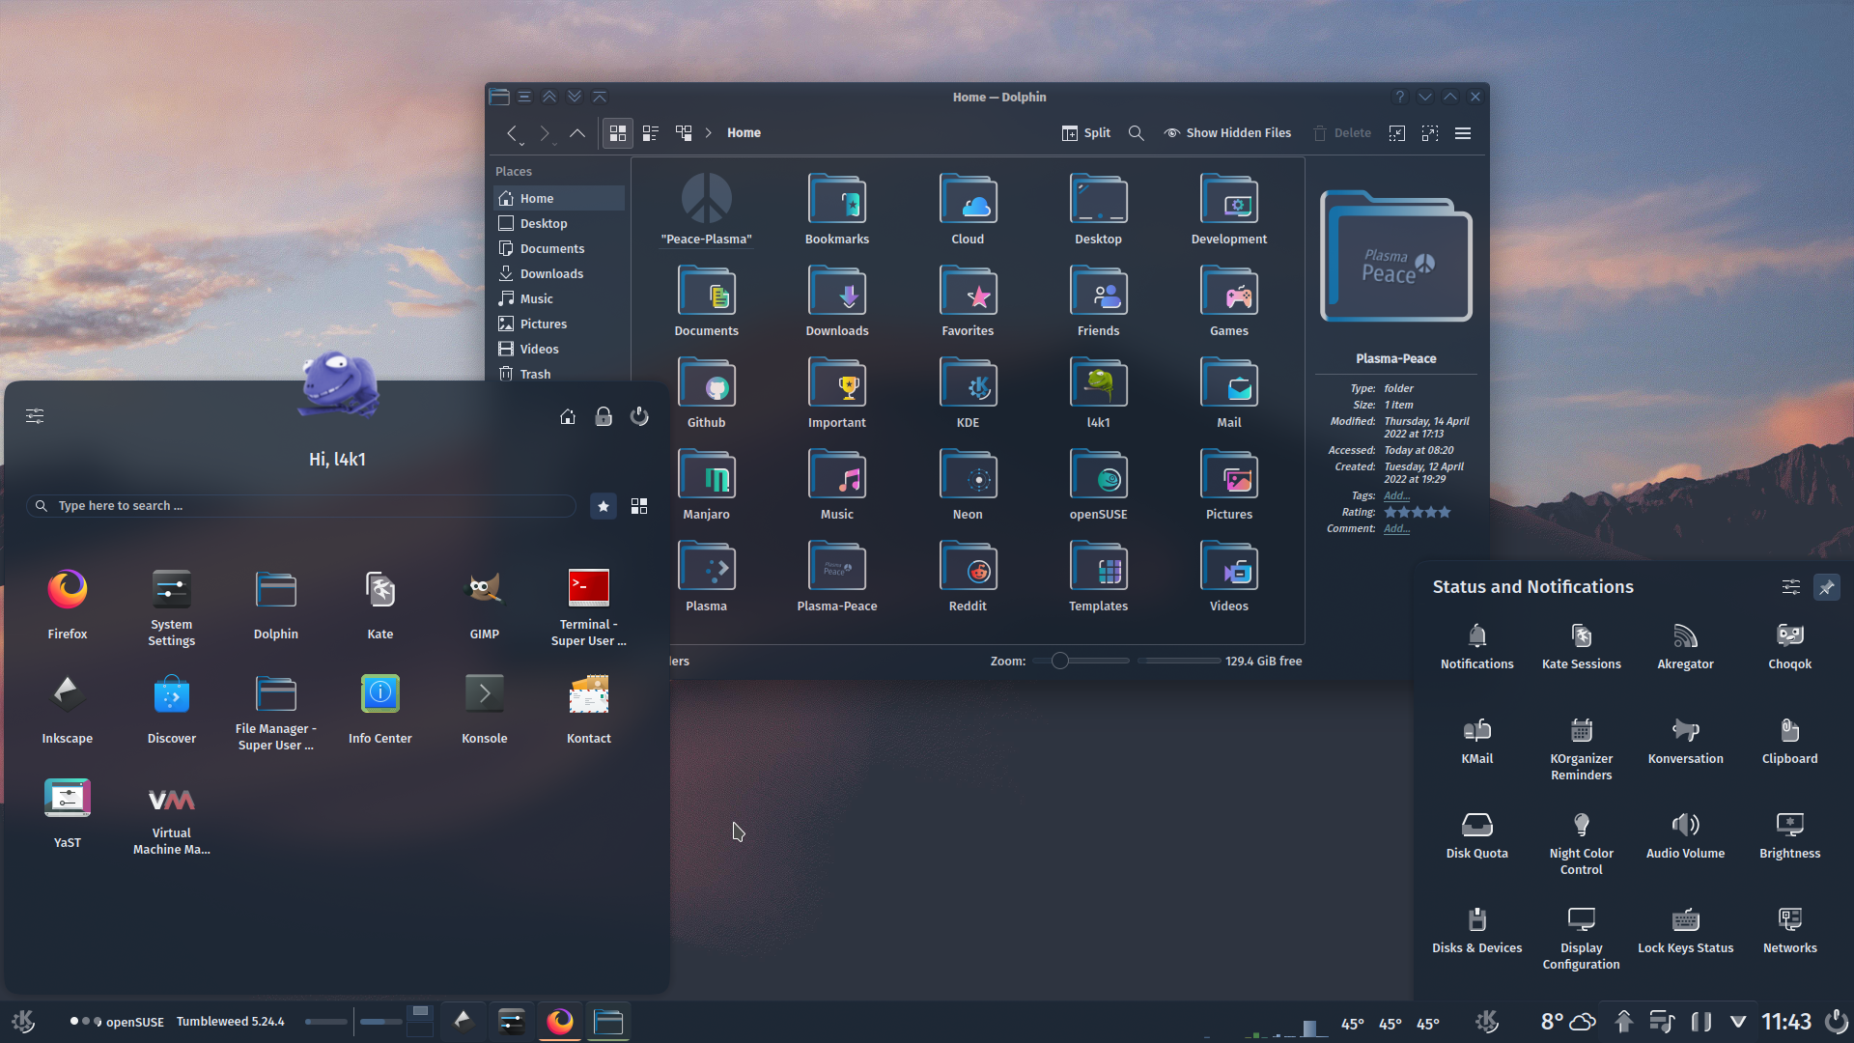Screen dimensions: 1854x1043
Task: Go up one folder in Dolphin
Action: click(x=577, y=133)
